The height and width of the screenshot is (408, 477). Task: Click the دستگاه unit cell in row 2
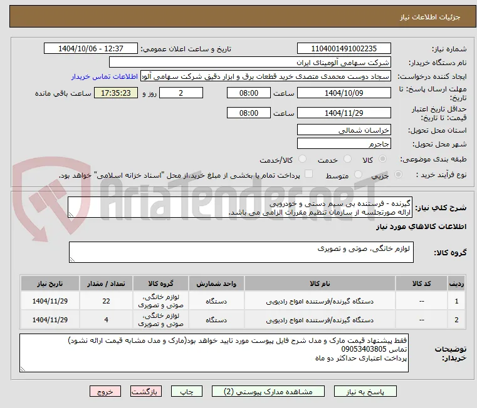click(216, 320)
